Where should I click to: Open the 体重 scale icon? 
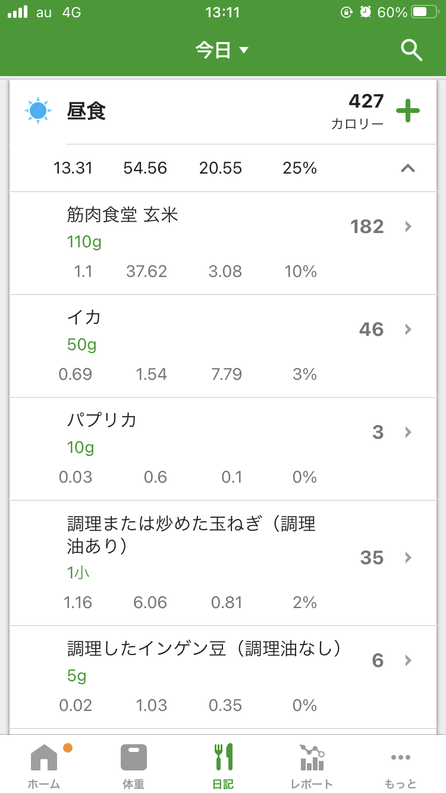[x=133, y=757]
